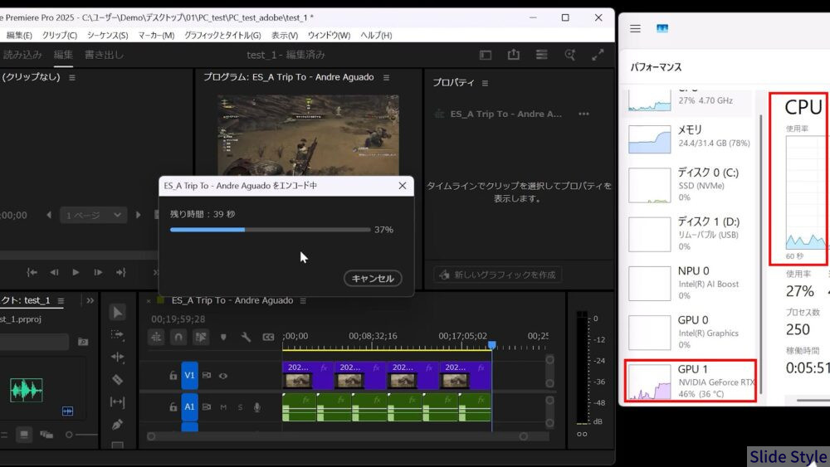The height and width of the screenshot is (467, 830).
Task: Select the Selection tool arrow
Action: [118, 313]
